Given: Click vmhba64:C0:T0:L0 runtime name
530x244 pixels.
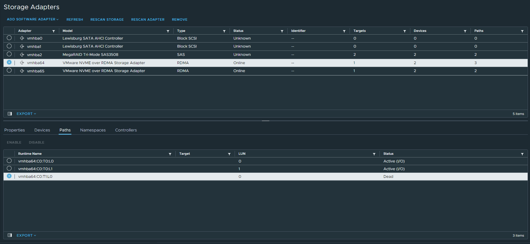Looking at the screenshot, I should click(x=36, y=161).
